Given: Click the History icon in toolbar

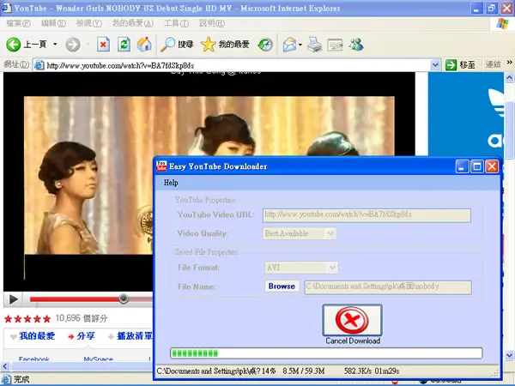Looking at the screenshot, I should click(x=265, y=45).
